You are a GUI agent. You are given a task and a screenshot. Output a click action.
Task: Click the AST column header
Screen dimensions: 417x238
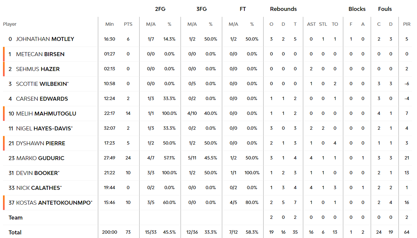click(311, 24)
